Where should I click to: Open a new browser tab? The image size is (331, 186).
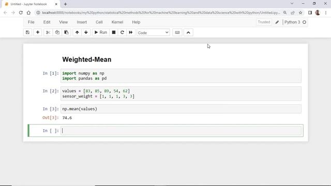coord(66,4)
